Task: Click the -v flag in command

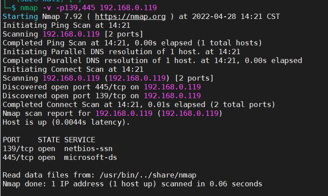Action: click(x=47, y=8)
